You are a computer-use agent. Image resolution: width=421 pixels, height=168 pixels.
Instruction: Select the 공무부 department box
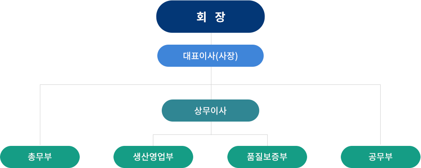click(x=381, y=157)
